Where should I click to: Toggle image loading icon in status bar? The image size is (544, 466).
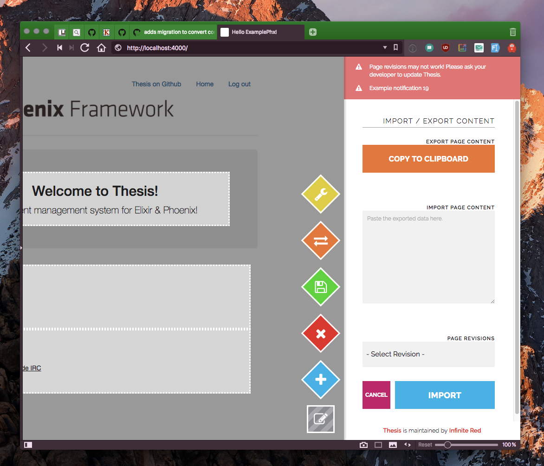pyautogui.click(x=393, y=445)
